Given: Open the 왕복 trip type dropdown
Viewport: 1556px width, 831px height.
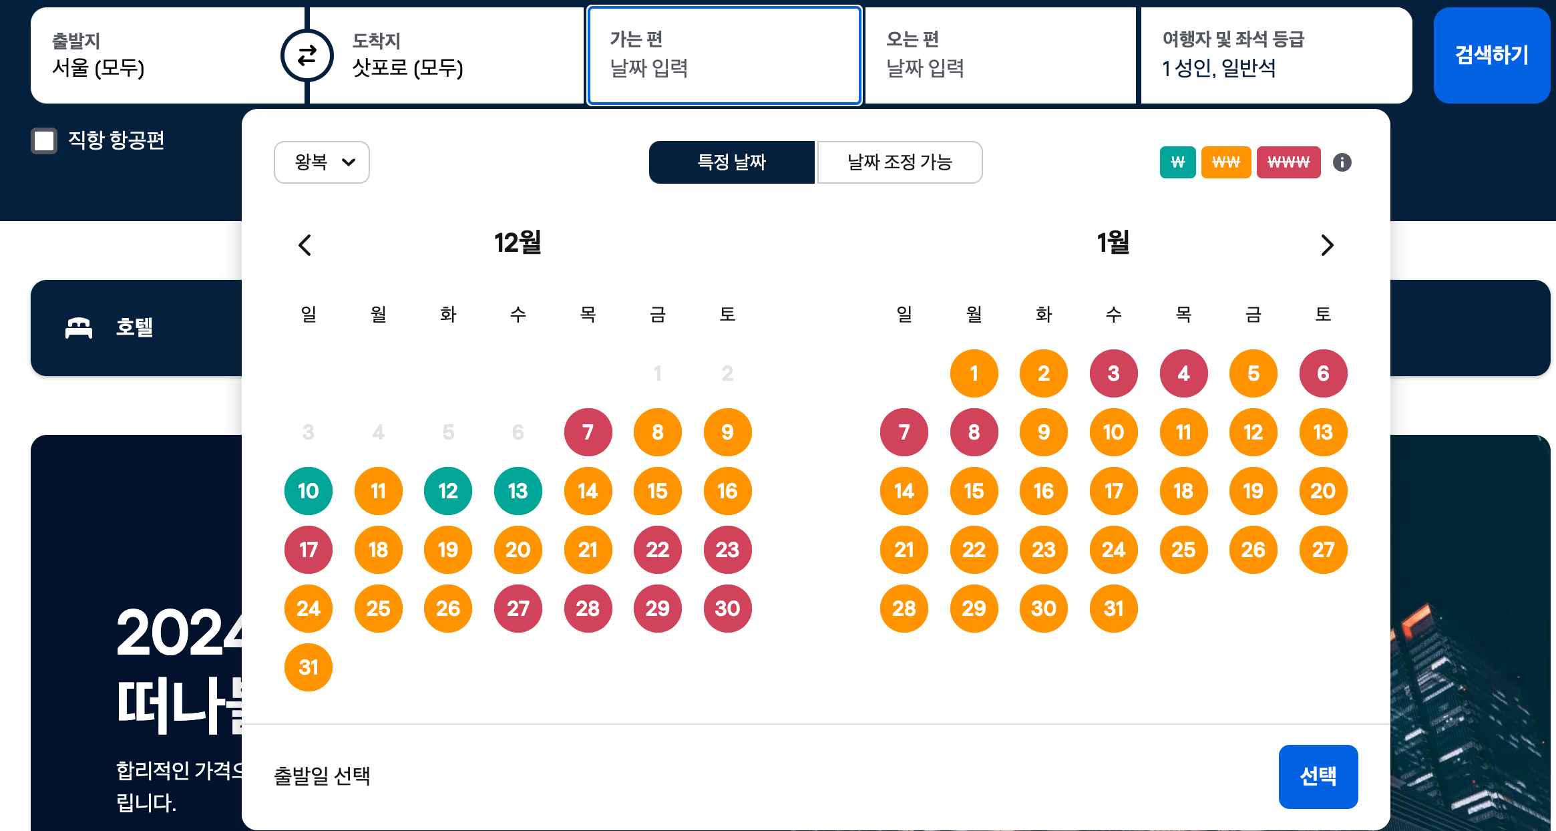Looking at the screenshot, I should [x=321, y=162].
